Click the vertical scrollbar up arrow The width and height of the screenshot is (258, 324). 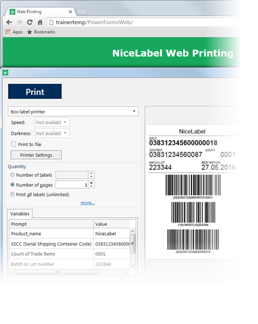[x=133, y=231]
